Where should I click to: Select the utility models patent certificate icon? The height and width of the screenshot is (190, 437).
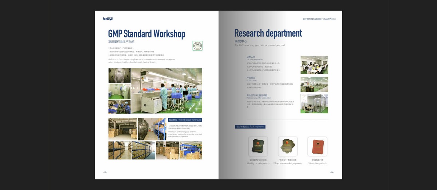[x=258, y=146]
